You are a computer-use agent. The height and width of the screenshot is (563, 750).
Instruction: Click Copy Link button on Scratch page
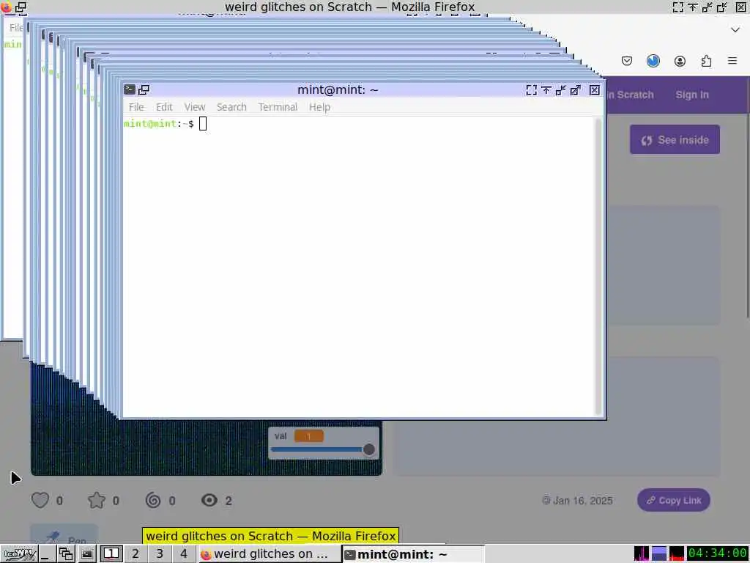click(x=674, y=500)
